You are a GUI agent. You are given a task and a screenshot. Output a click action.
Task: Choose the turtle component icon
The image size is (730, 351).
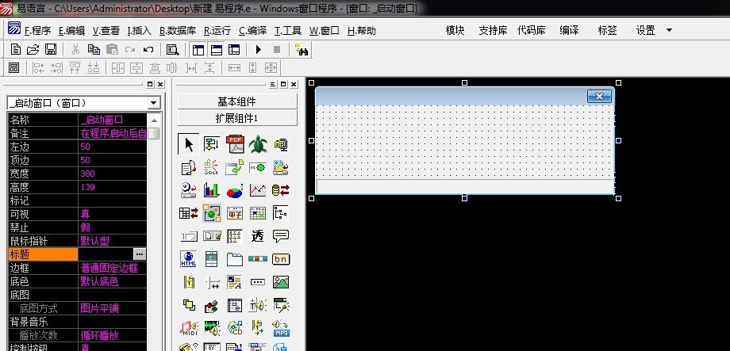click(258, 144)
